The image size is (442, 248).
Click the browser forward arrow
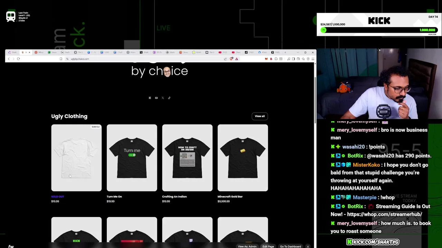[13, 59]
